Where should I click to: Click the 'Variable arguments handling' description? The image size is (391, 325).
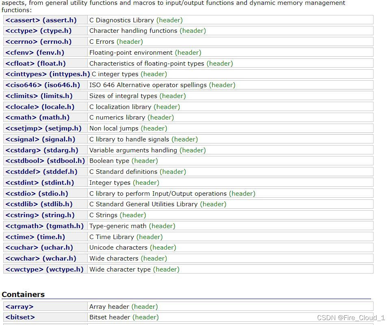[133, 150]
